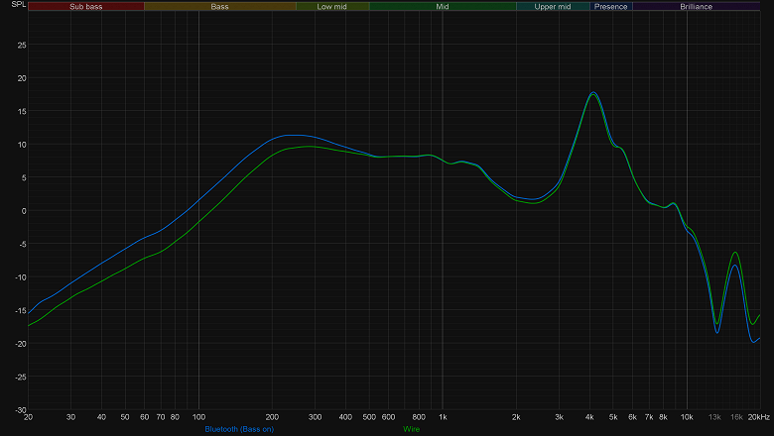Click the 20 dB axis value

(22, 78)
